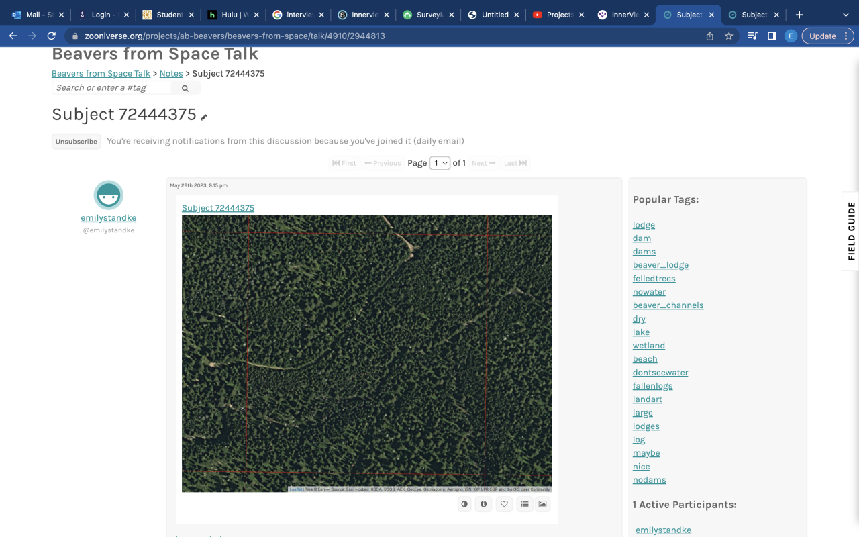Switch to the Login tab
This screenshot has width=859, height=537.
101,15
